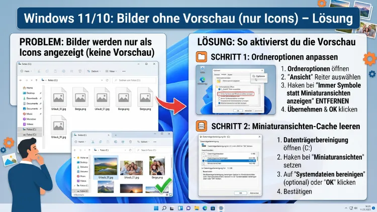
Task: Click Cut icon in thumbnail Explorer window
Action: click(x=93, y=142)
